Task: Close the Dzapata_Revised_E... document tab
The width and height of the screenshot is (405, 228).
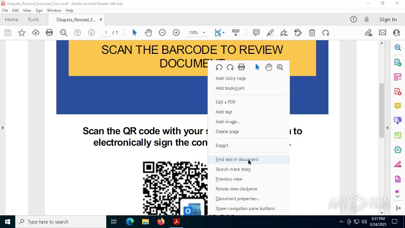Action: pyautogui.click(x=101, y=19)
